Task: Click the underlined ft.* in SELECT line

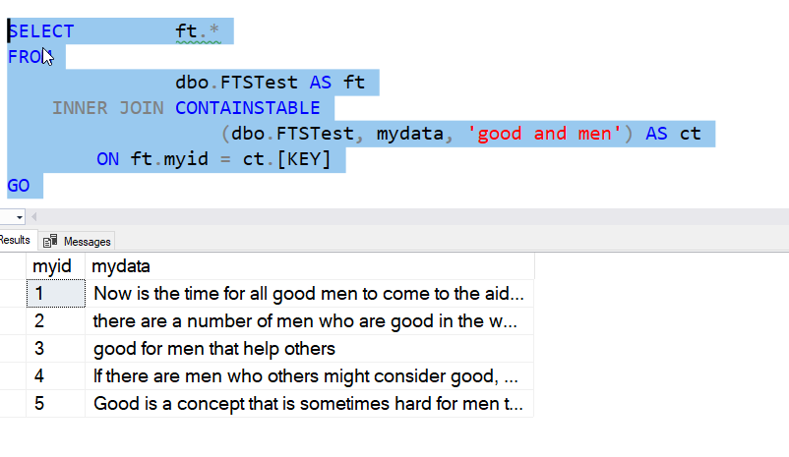Action: pos(198,31)
